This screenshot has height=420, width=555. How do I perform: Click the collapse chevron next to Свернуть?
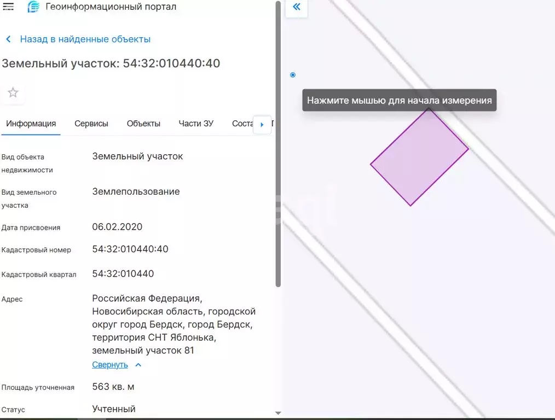tap(138, 365)
